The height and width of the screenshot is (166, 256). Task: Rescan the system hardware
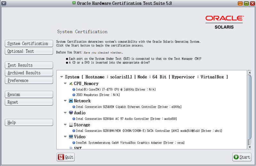(x=29, y=94)
